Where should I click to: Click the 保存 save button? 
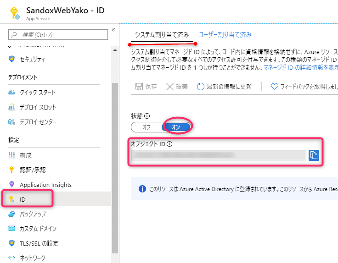146,87
